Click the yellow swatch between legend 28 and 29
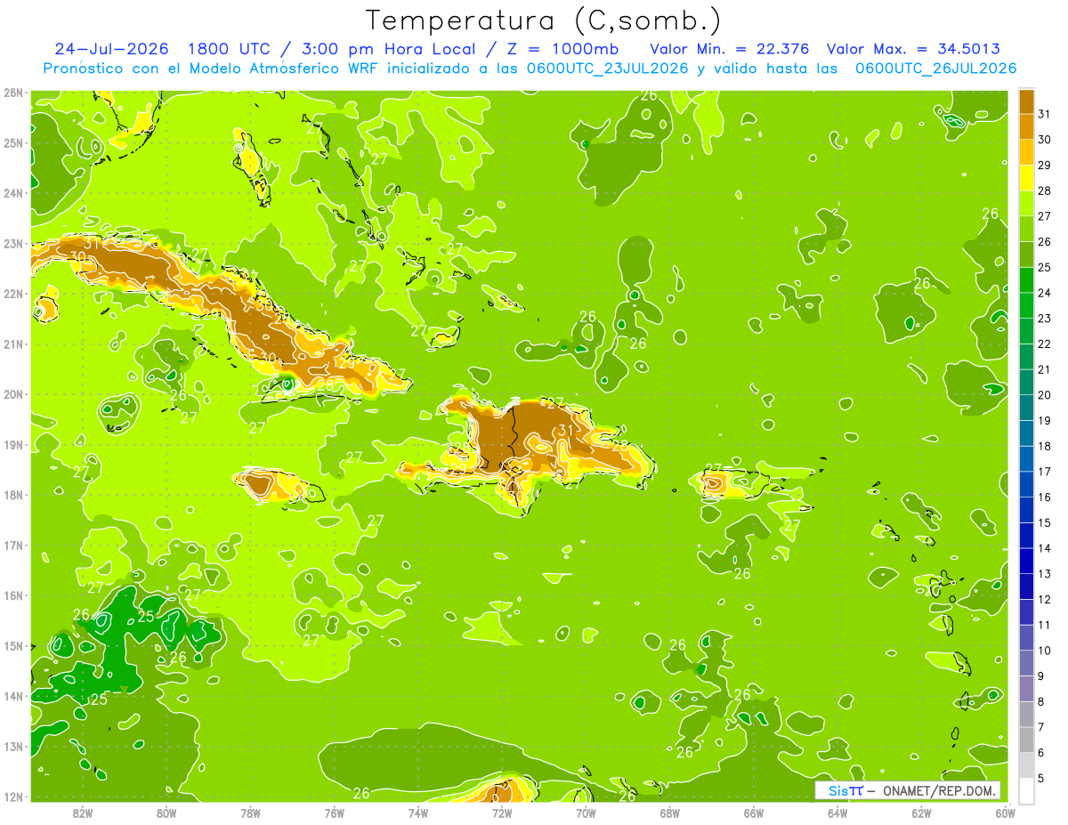The image size is (1068, 825). coord(1026,178)
